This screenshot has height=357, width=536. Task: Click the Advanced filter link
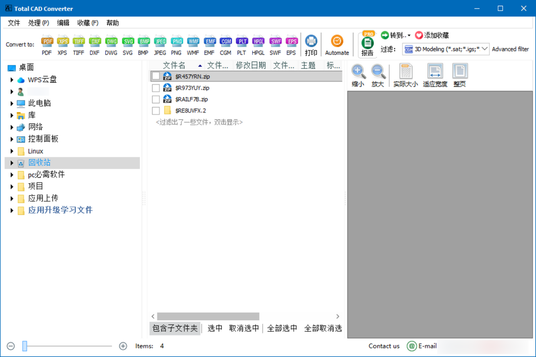point(511,49)
